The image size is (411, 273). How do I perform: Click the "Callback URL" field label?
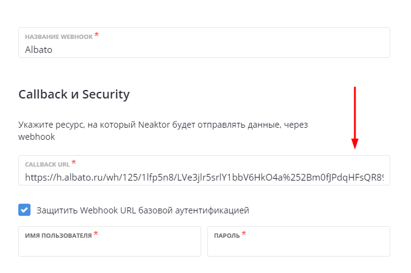point(47,165)
